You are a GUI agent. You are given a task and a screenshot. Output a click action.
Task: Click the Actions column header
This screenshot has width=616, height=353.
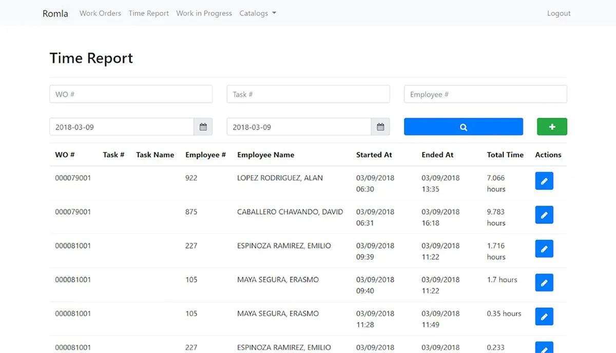[x=548, y=154]
